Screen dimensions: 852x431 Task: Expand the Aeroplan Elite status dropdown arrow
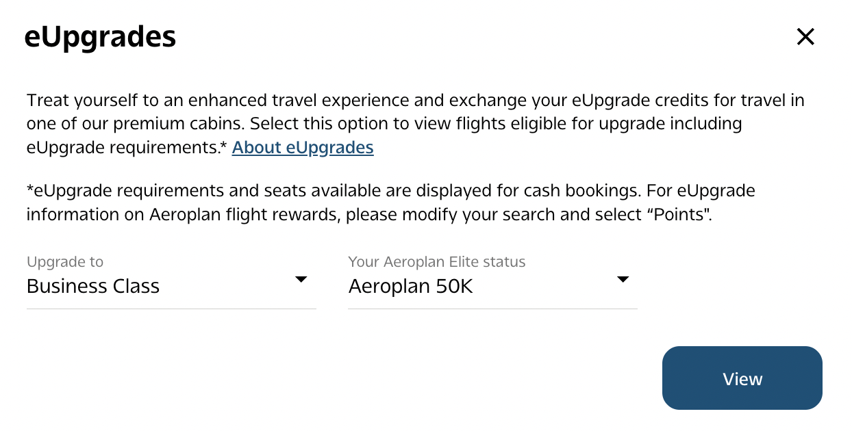(623, 280)
